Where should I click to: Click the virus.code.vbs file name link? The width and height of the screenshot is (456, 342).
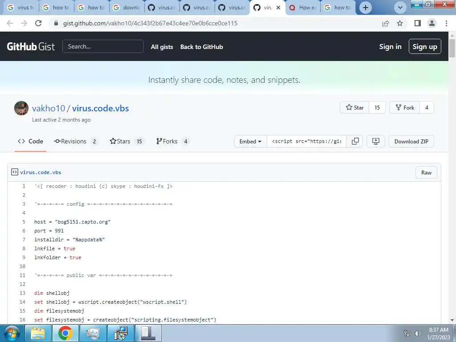(41, 172)
